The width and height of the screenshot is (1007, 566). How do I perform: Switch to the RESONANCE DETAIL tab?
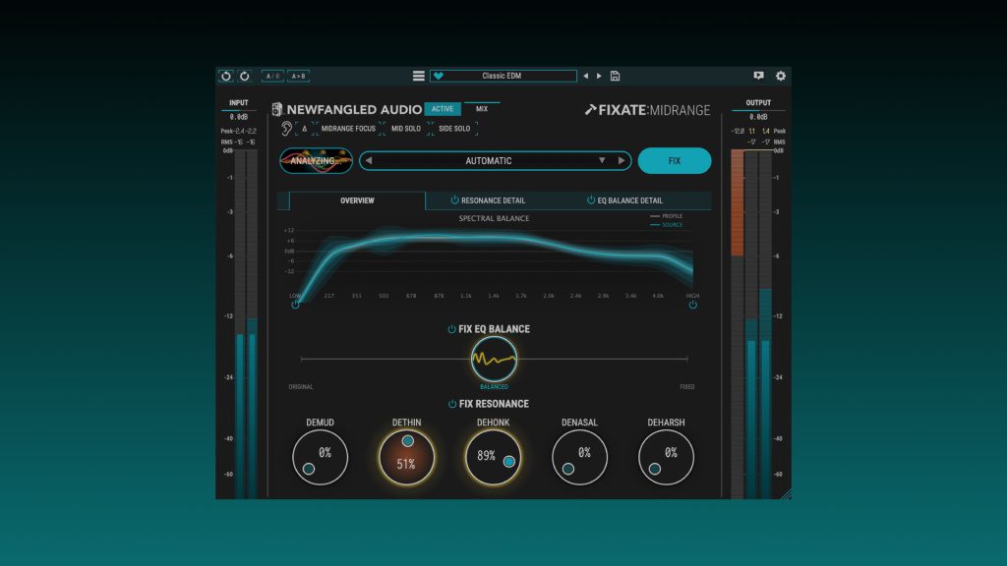[x=494, y=200]
